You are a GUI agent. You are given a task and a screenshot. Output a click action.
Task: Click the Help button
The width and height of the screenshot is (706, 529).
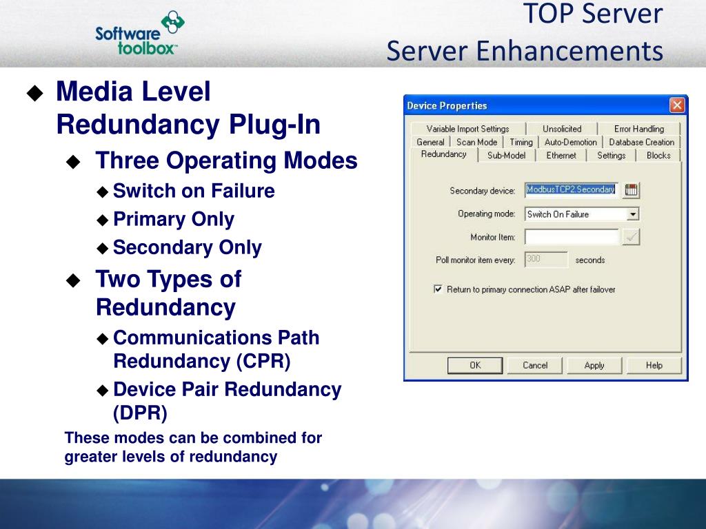[x=654, y=365]
